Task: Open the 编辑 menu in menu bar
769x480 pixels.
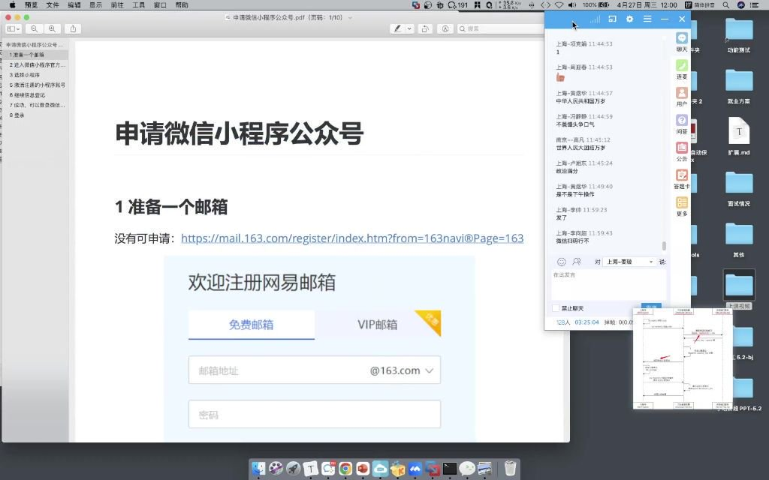Action: pos(74,5)
